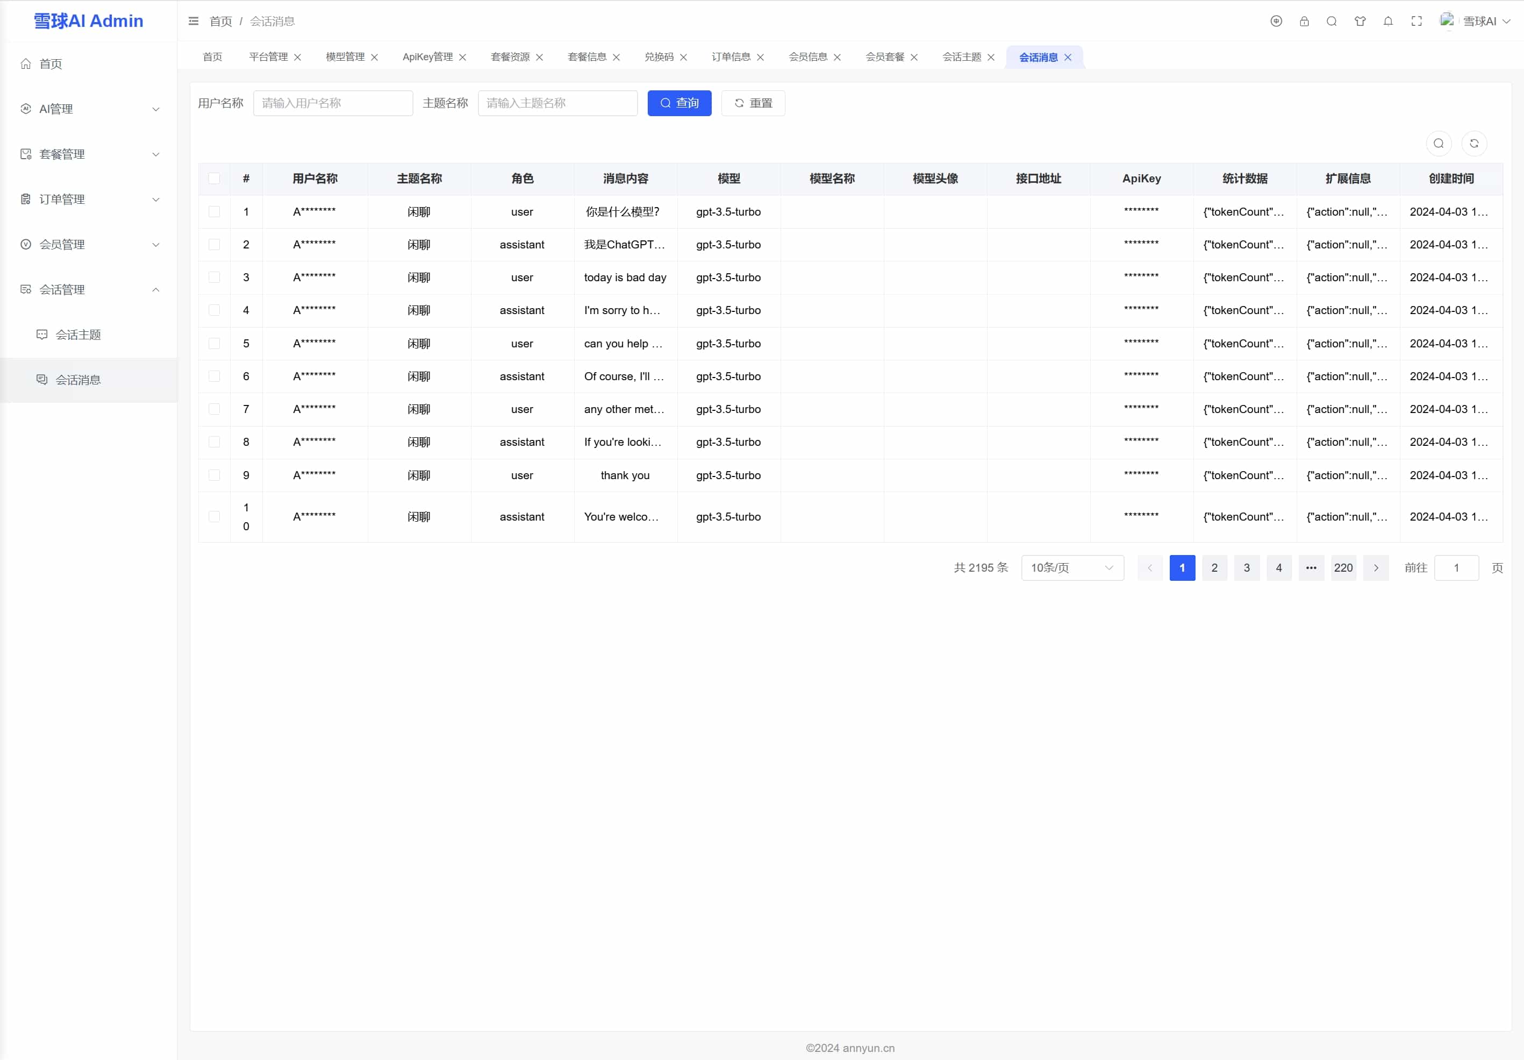This screenshot has width=1524, height=1060.
Task: Open the notification bell icon
Action: pyautogui.click(x=1388, y=22)
